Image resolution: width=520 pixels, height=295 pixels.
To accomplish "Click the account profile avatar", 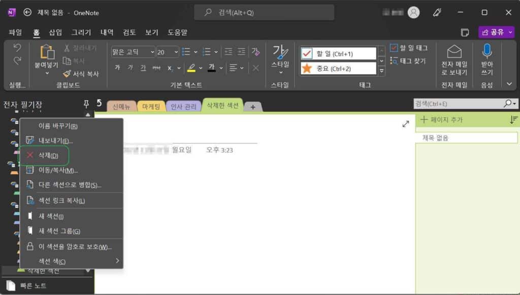I will pyautogui.click(x=413, y=13).
